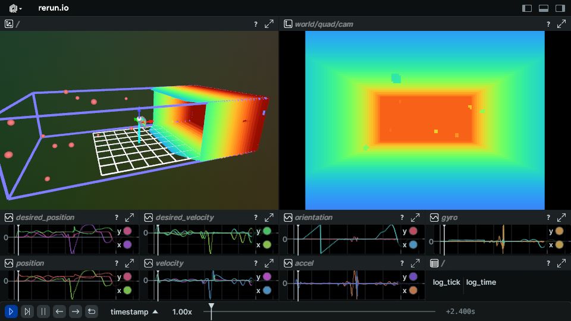The height and width of the screenshot is (321, 571).
Task: Click accel x legend orange dot
Action: tap(413, 291)
